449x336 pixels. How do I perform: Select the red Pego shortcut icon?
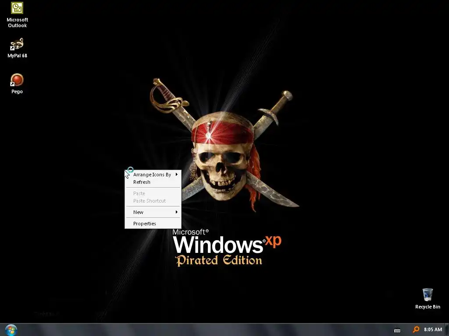click(x=17, y=80)
